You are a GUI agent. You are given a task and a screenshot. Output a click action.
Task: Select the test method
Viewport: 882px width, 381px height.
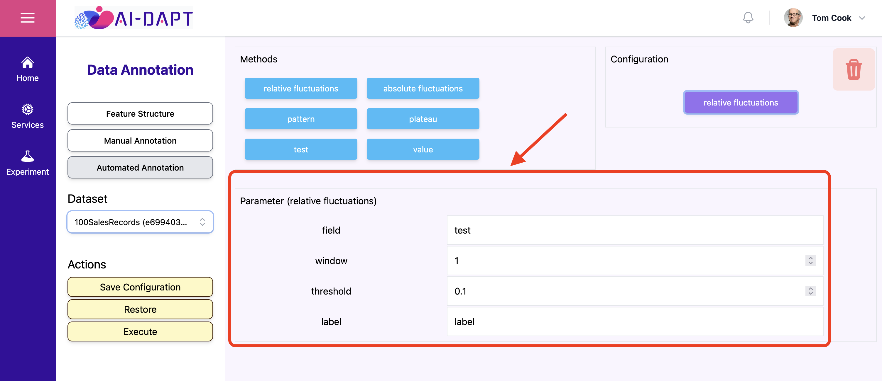301,149
